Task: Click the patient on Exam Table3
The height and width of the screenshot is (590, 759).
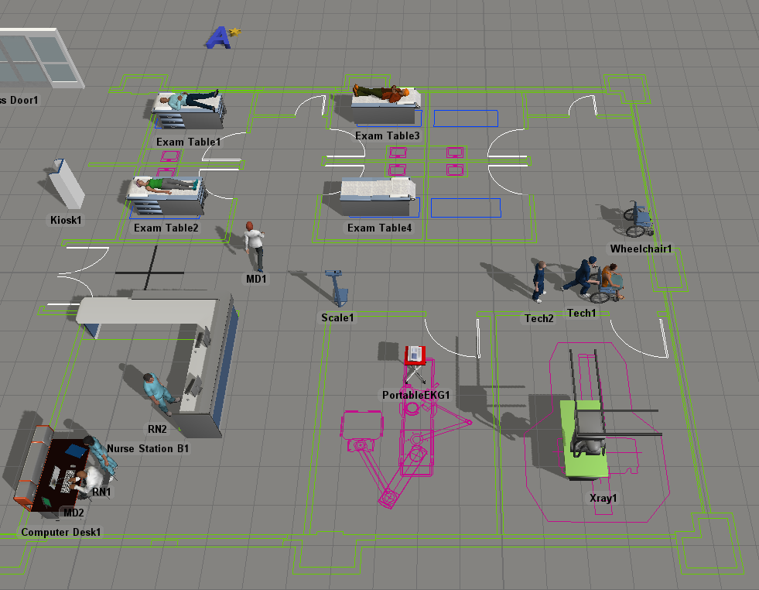Action: click(x=383, y=94)
